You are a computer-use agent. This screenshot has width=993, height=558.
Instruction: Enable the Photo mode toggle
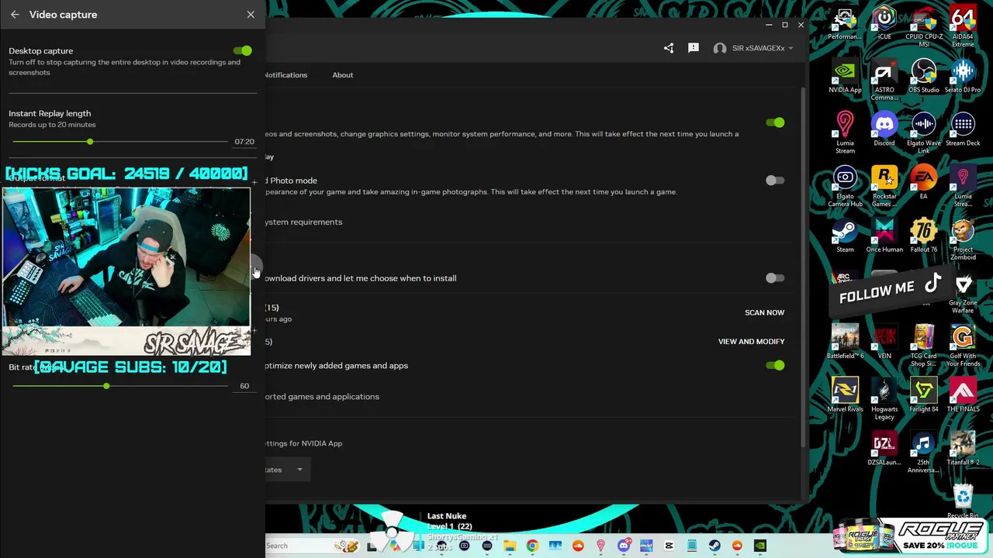click(x=775, y=181)
